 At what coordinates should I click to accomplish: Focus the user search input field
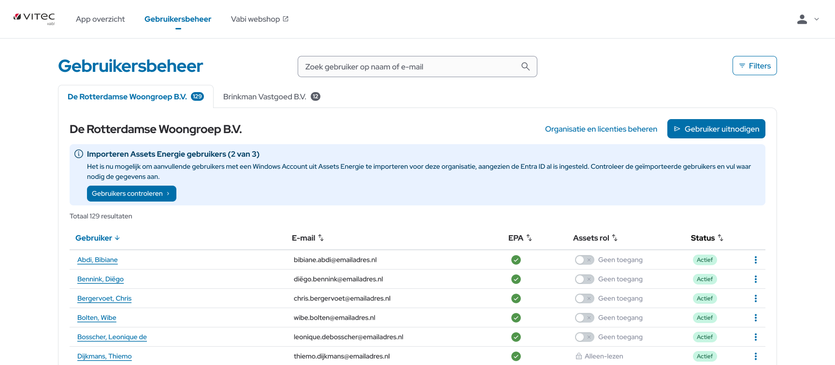(x=411, y=67)
